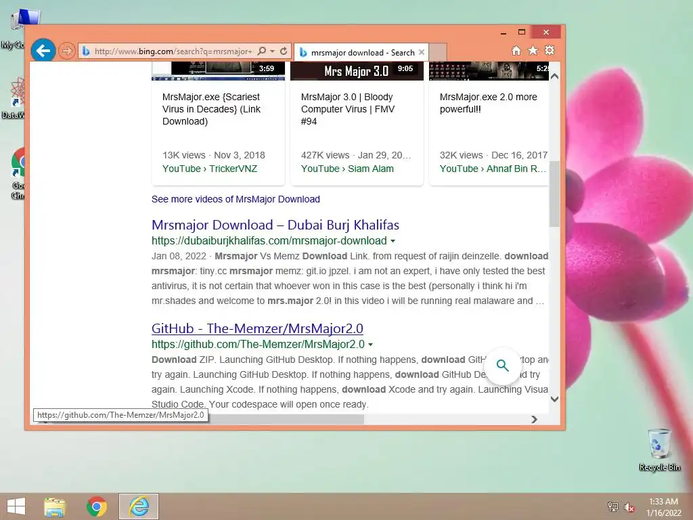The width and height of the screenshot is (693, 520).
Task: Launch Google Chrome from the taskbar
Action: tap(96, 506)
